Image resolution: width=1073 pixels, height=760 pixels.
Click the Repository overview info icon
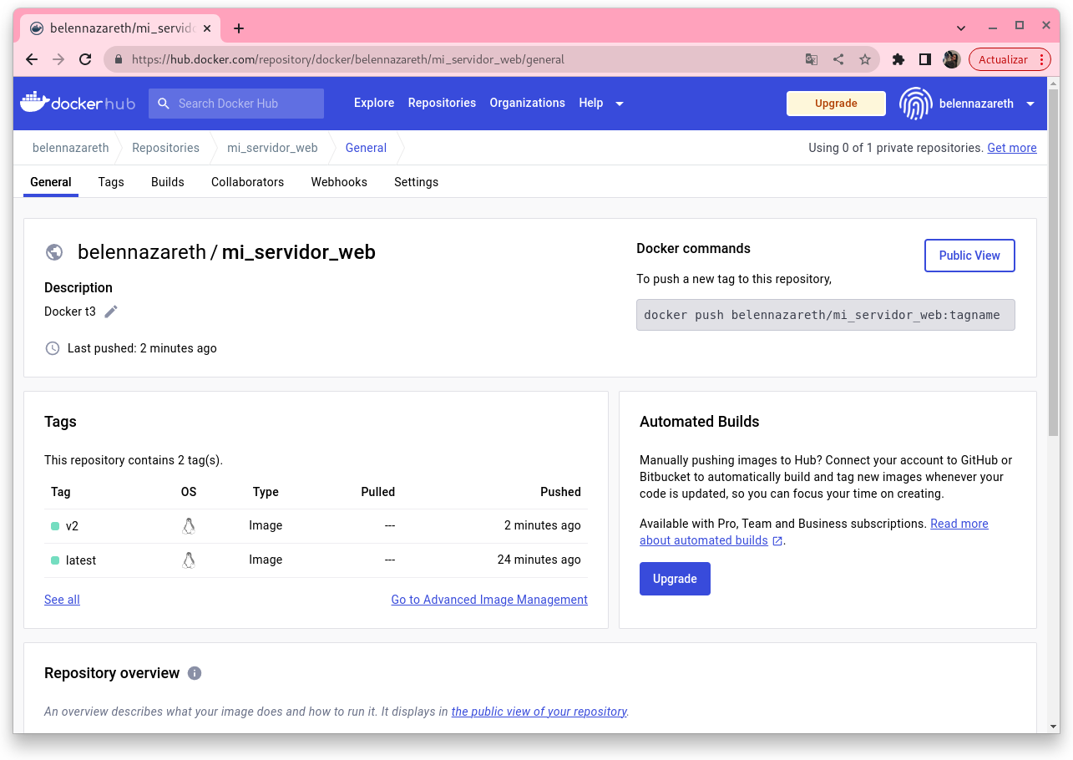195,673
